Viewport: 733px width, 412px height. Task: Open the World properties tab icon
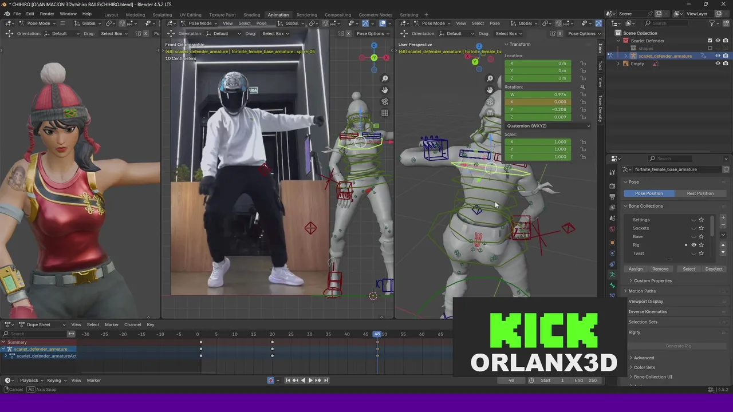pos(612,229)
